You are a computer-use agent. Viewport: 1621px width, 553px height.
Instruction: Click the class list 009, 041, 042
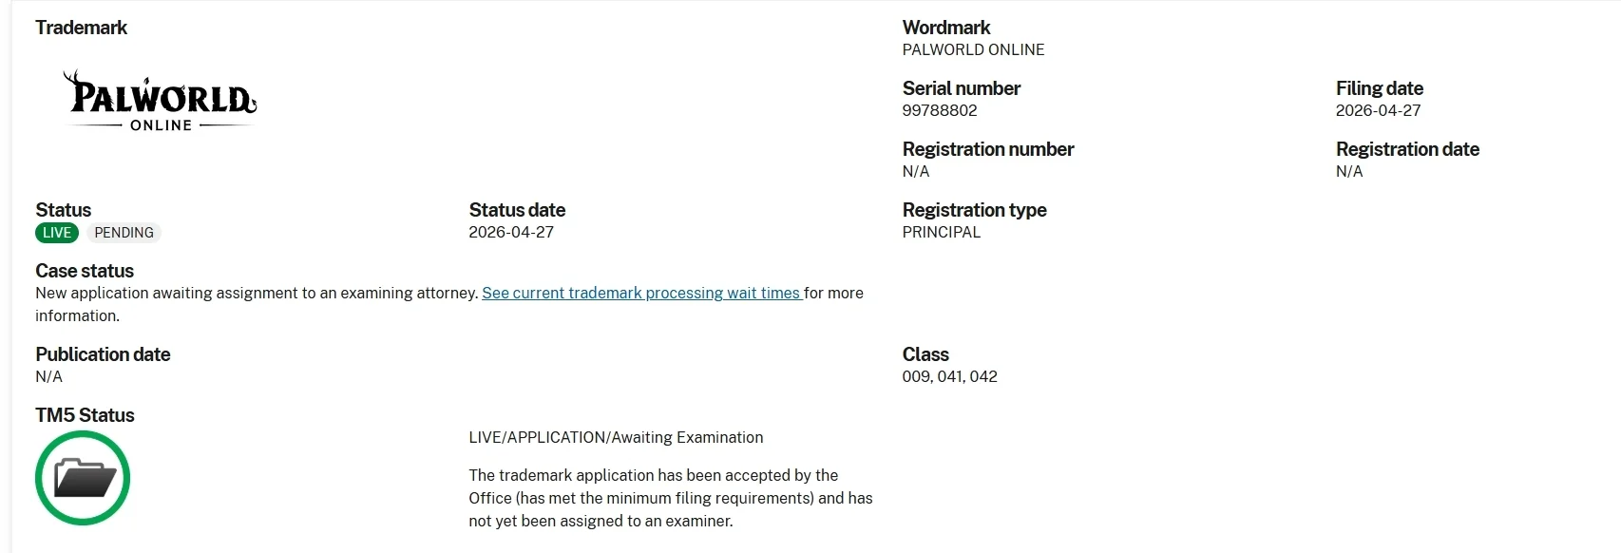949,376
